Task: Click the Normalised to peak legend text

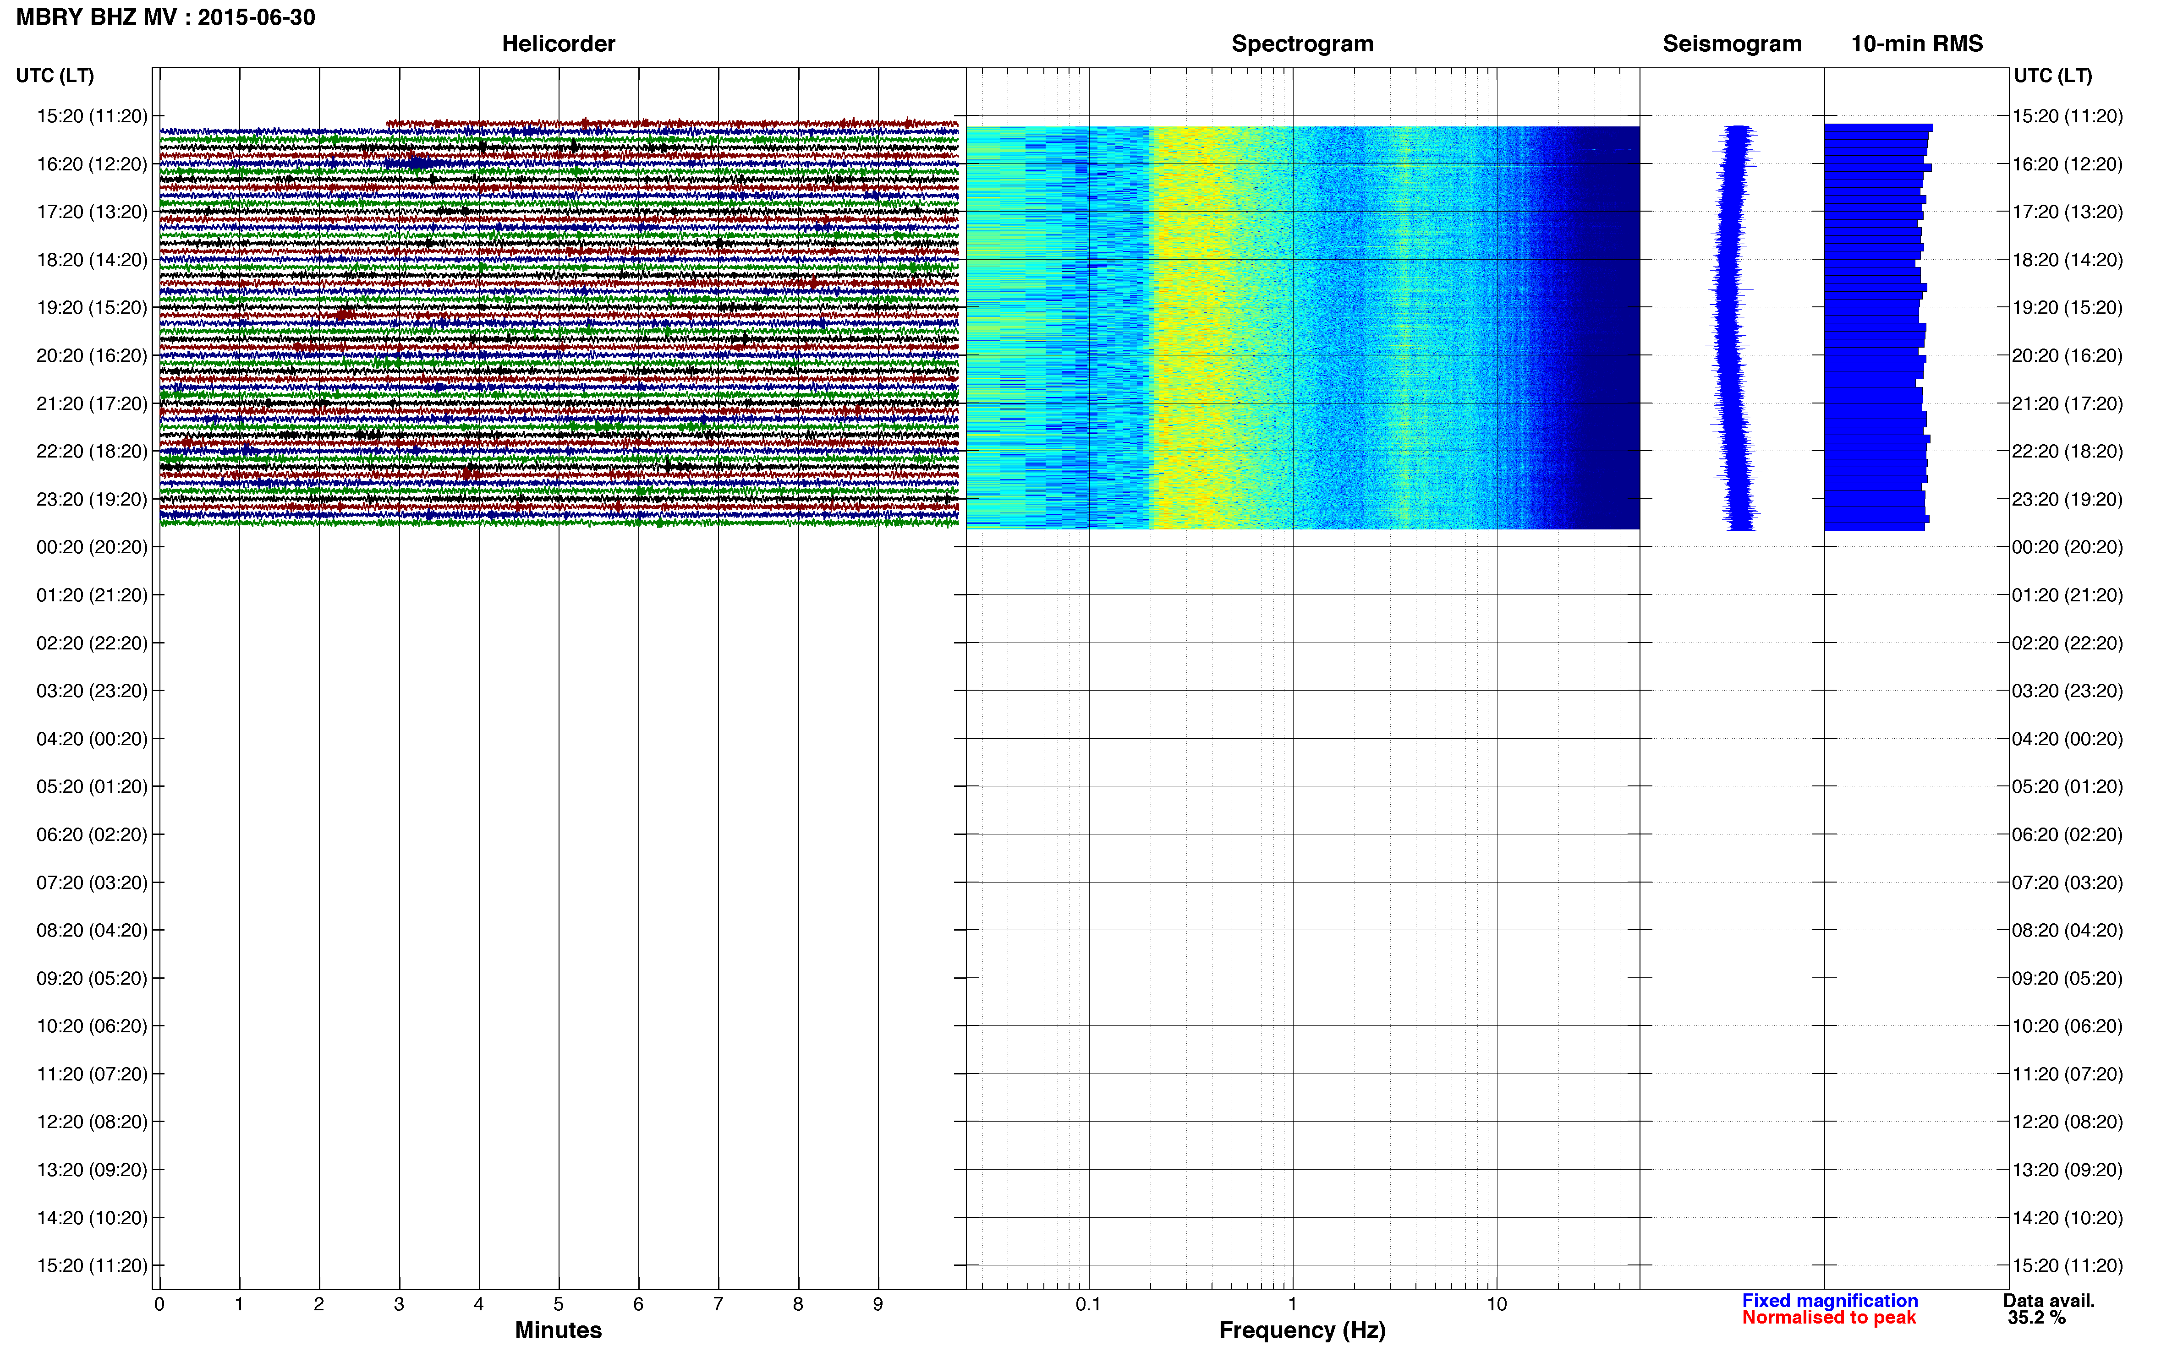Action: click(x=1829, y=1318)
